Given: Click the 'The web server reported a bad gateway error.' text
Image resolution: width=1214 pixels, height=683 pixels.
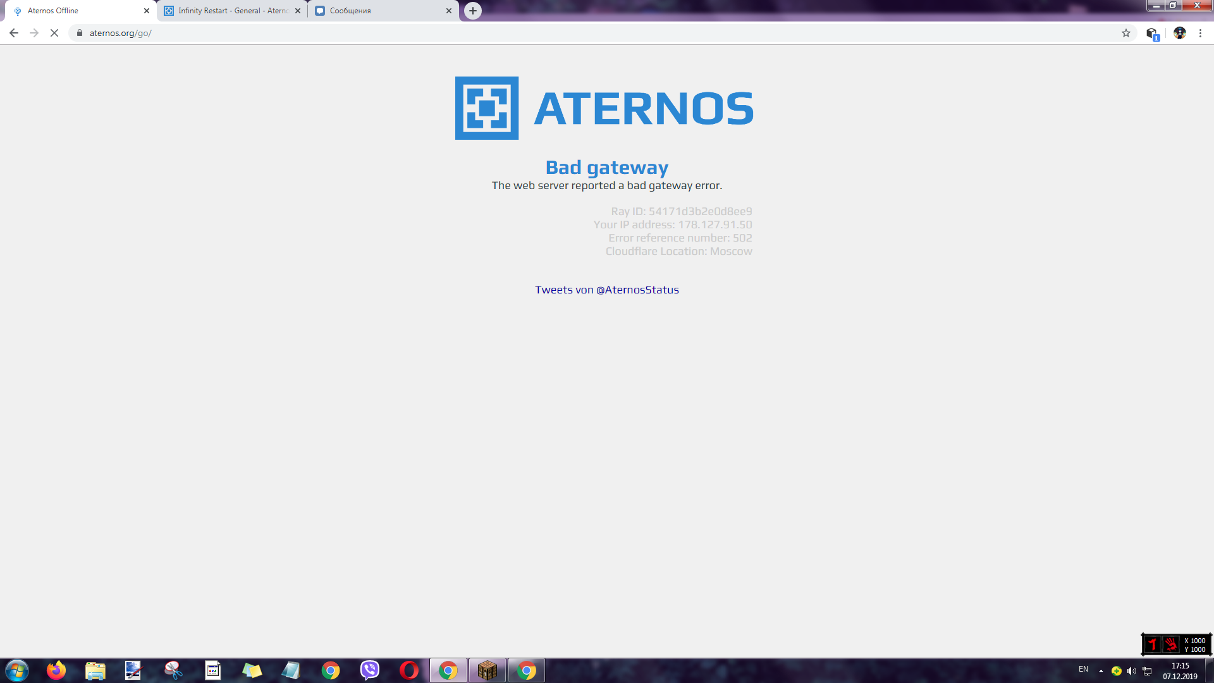Looking at the screenshot, I should click(607, 185).
